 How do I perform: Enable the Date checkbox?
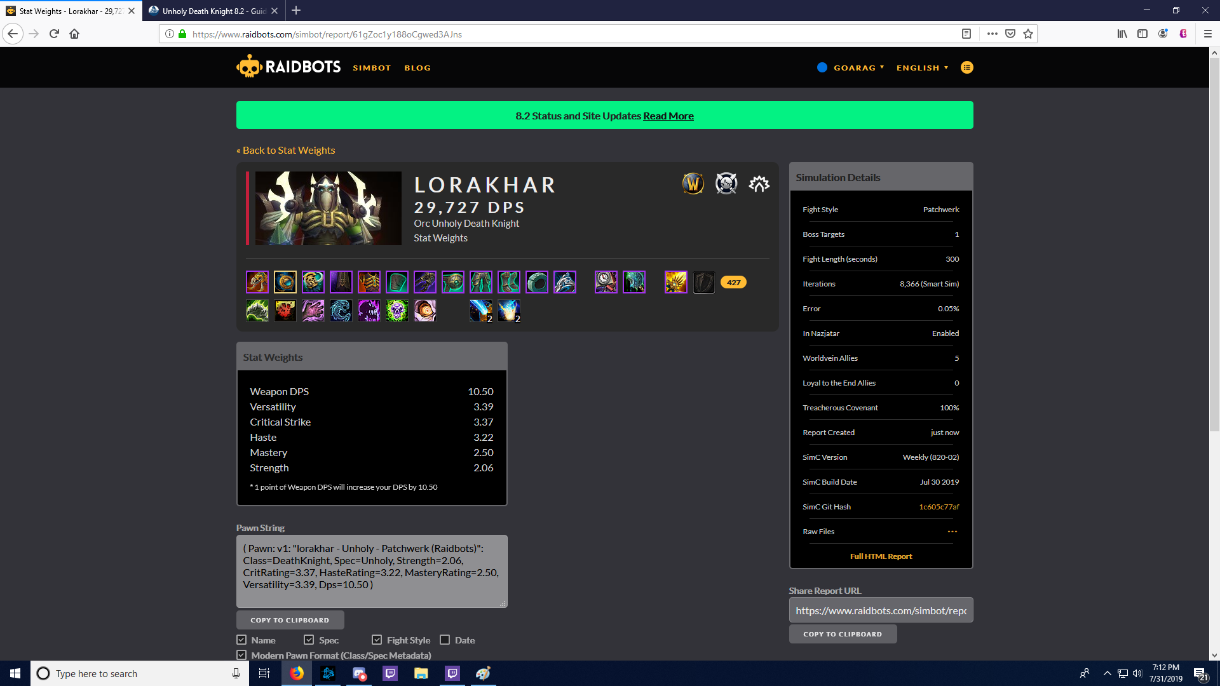445,640
